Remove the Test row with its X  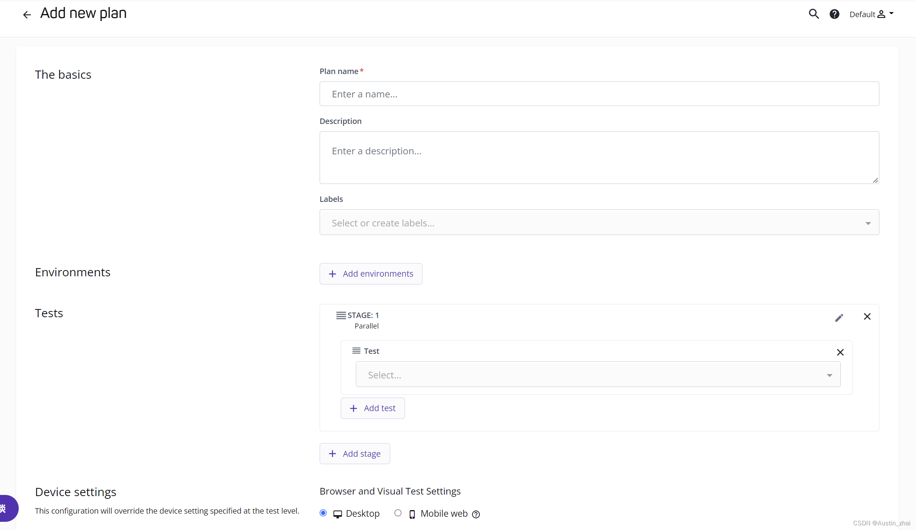click(840, 352)
